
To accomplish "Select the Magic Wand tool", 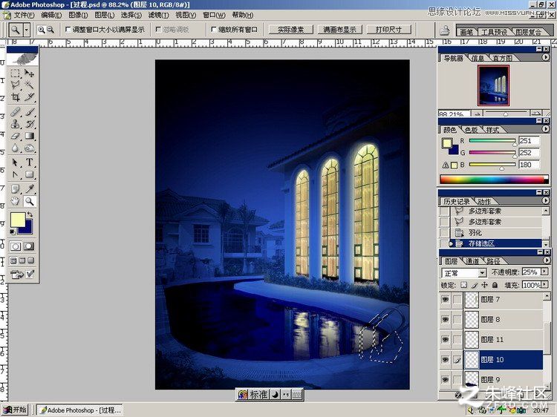I will [30, 85].
